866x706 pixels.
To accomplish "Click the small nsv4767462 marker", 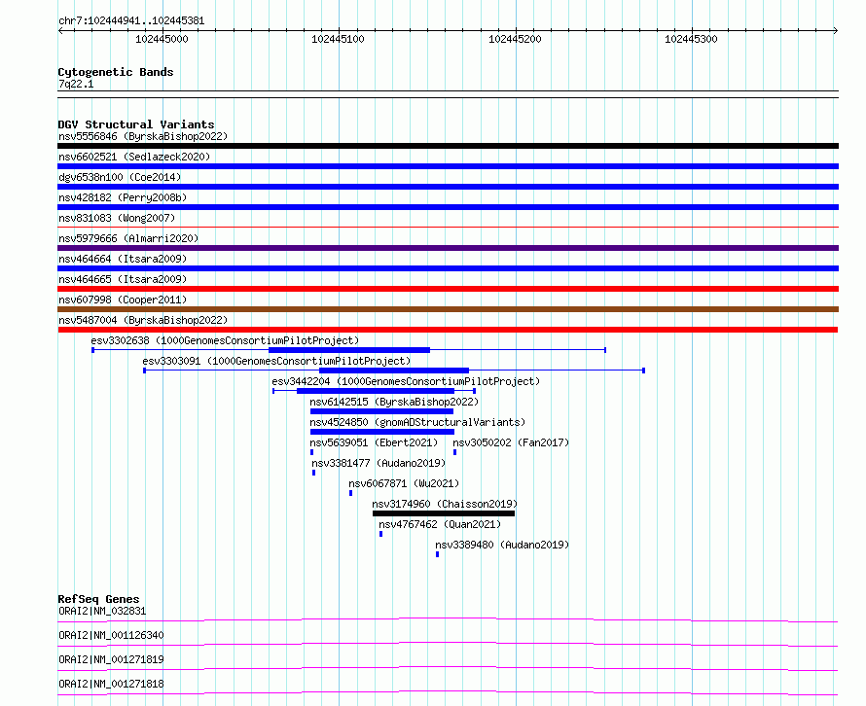I will pyautogui.click(x=381, y=534).
